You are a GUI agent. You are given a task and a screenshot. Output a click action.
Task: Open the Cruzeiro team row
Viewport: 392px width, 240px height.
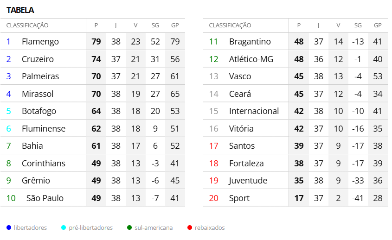(x=38, y=59)
